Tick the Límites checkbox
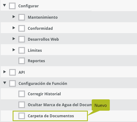Image resolution: width=137 pixels, height=122 pixels. tap(22, 50)
